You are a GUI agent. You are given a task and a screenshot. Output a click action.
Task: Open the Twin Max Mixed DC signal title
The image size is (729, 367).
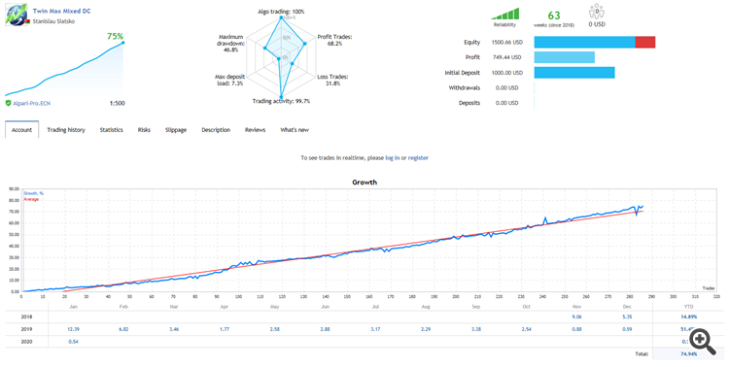click(x=62, y=11)
